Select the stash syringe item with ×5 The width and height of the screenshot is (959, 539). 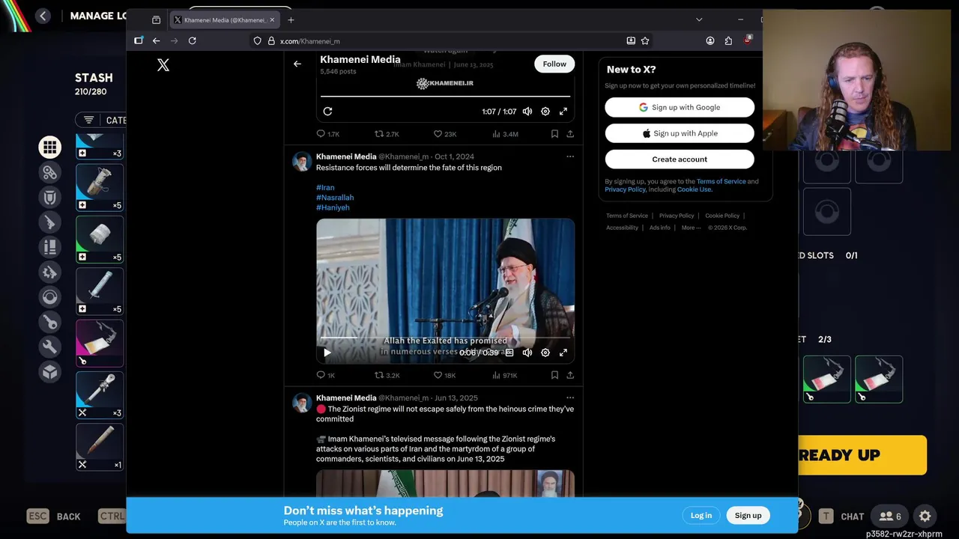(100, 291)
